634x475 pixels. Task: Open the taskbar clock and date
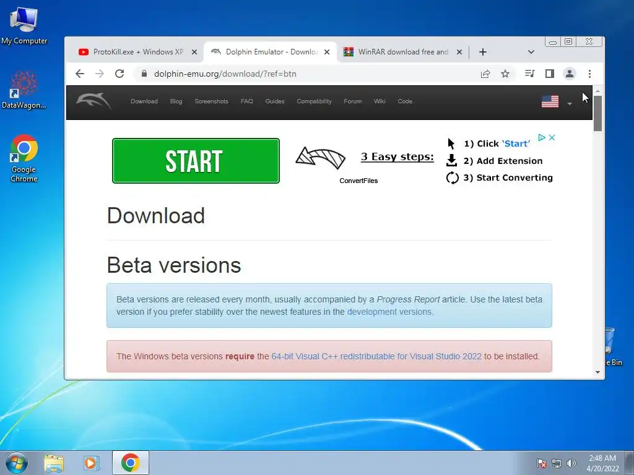pyautogui.click(x=602, y=463)
